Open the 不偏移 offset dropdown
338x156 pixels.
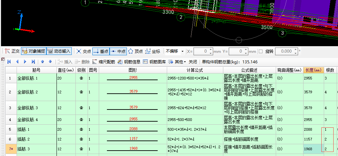click(183, 52)
